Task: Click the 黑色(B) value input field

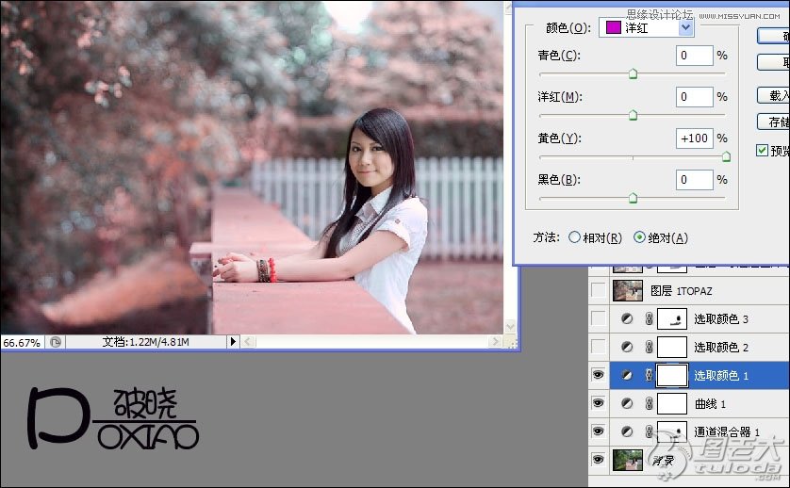Action: coord(694,180)
